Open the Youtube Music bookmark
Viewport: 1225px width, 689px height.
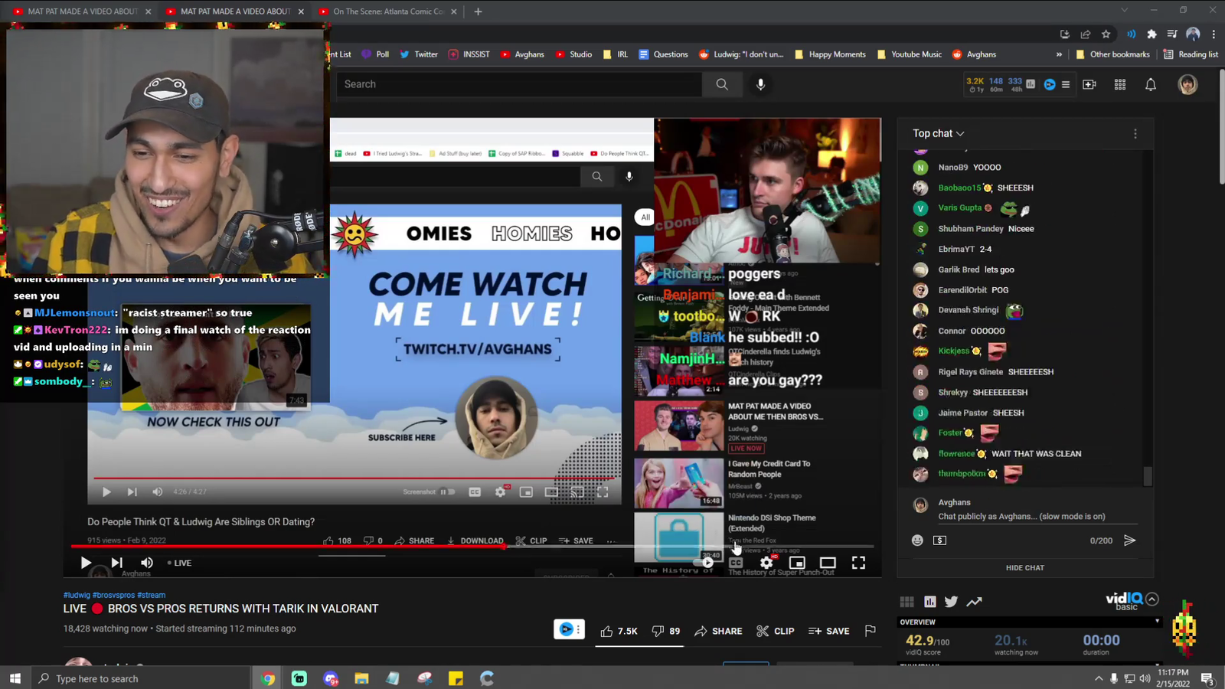click(x=909, y=54)
